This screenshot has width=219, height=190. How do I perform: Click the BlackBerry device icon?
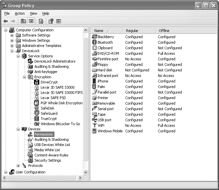(94, 37)
